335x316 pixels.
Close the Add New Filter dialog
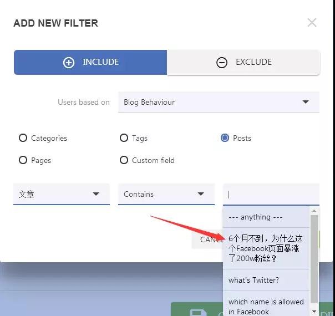[312, 23]
